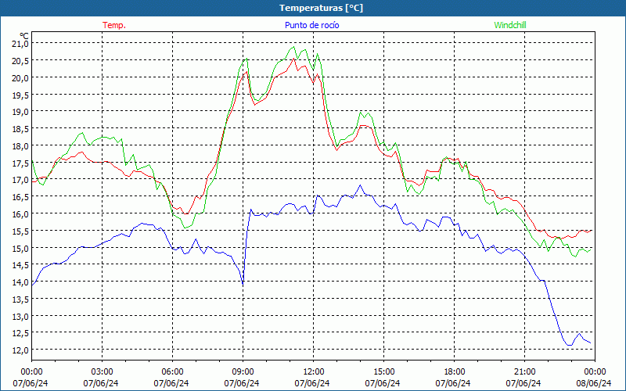Click the 12,0 y-axis value

(x=21, y=350)
